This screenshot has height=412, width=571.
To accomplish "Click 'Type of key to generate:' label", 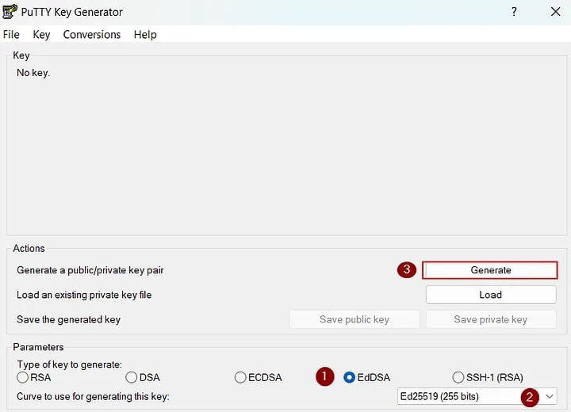I will click(70, 364).
